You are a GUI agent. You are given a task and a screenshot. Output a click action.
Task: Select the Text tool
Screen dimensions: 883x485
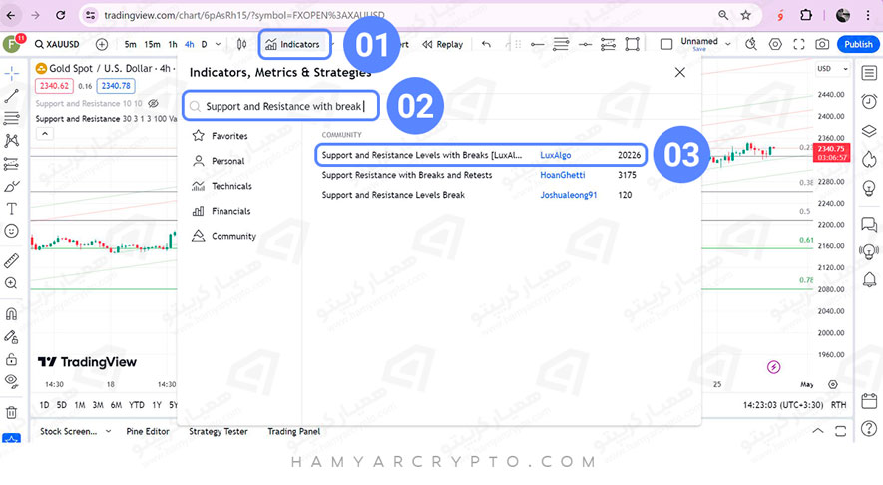pos(11,209)
